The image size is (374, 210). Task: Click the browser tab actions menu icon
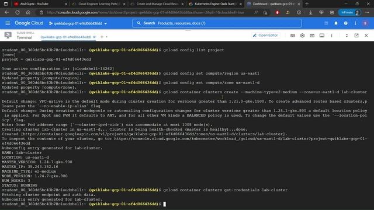pos(6,4)
